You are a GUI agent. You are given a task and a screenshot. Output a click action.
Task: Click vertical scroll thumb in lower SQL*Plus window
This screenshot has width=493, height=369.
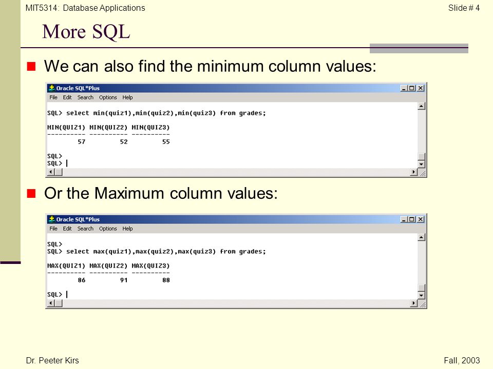[421, 288]
